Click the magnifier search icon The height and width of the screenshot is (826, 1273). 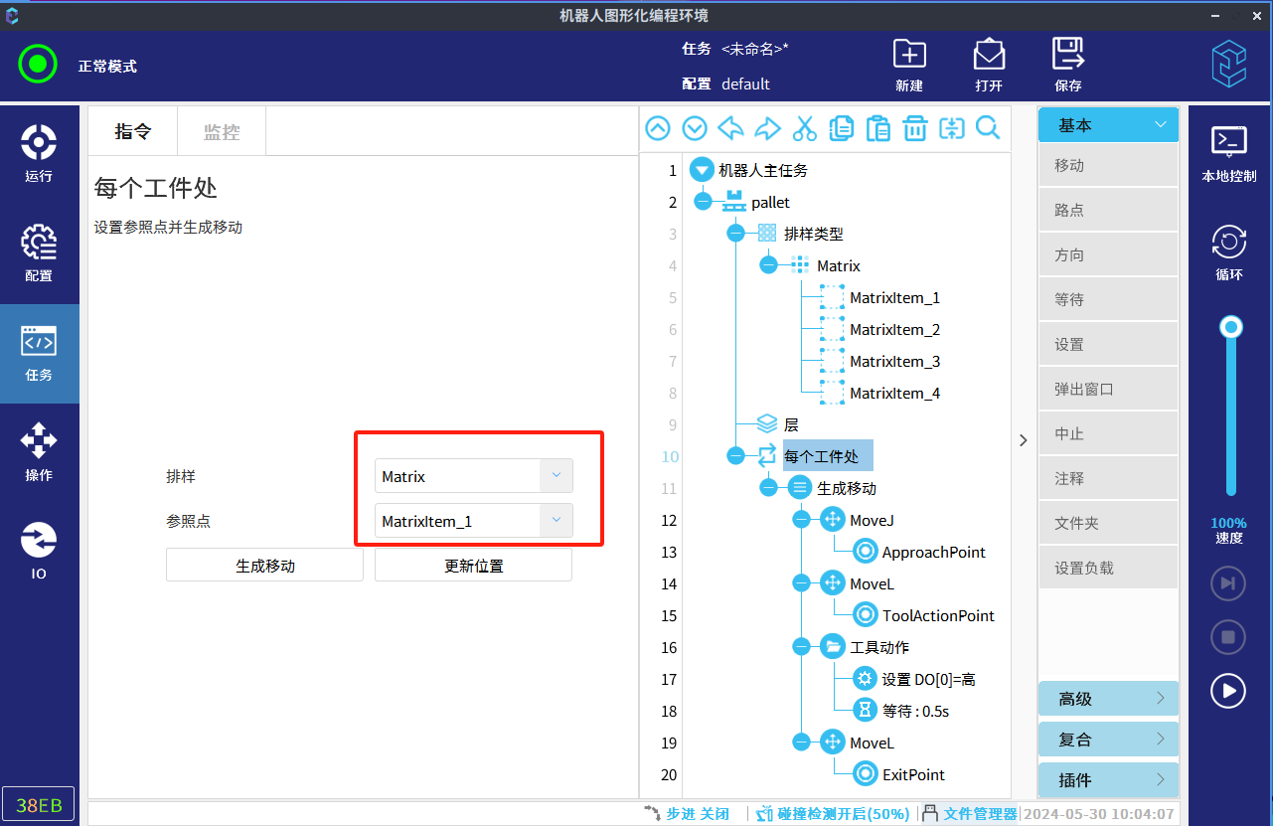pos(988,128)
